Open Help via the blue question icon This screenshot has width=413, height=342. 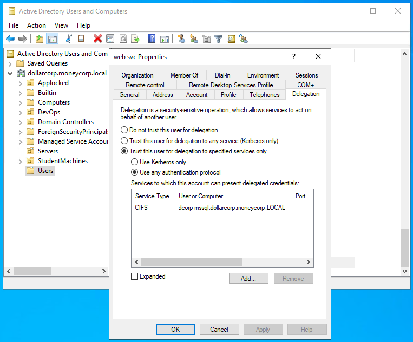coord(152,38)
